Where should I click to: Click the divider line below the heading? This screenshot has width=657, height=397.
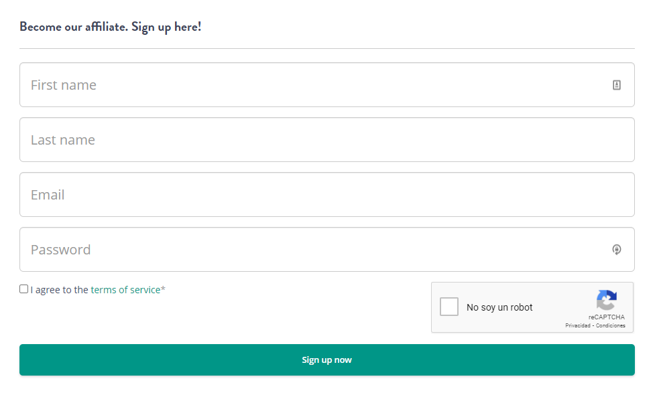(x=326, y=49)
